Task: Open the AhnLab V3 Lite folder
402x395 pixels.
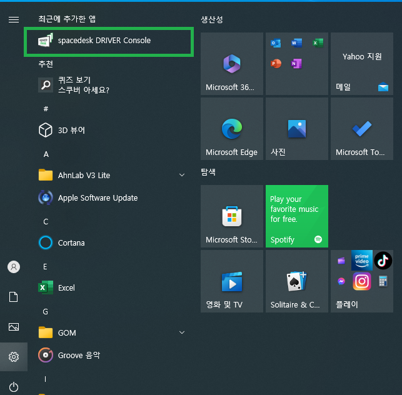Action: 109,176
